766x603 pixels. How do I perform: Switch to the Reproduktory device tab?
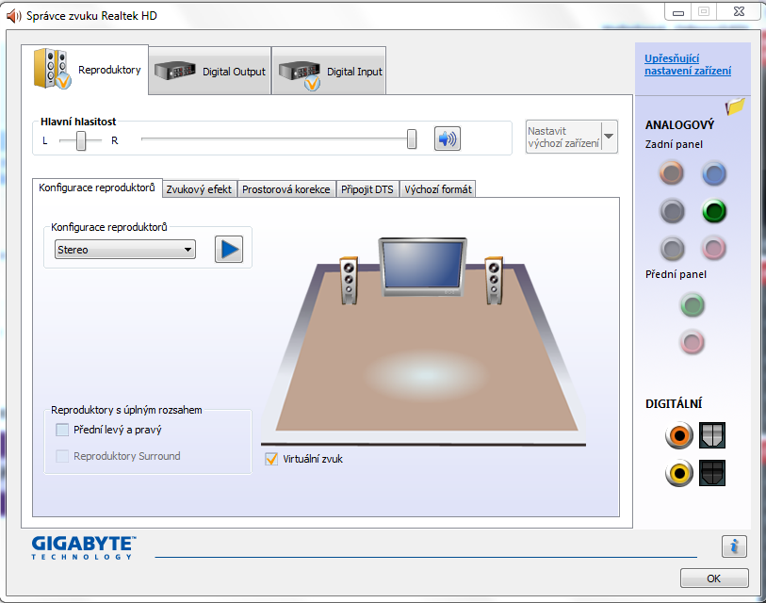(85, 70)
